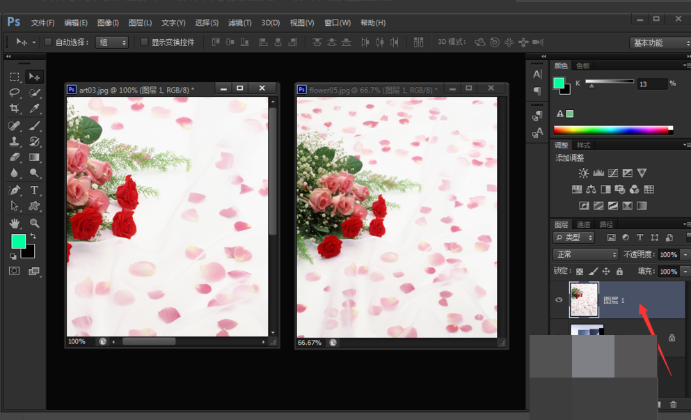The width and height of the screenshot is (691, 420).
Task: Choose the Horizontal Type tool
Action: [34, 190]
